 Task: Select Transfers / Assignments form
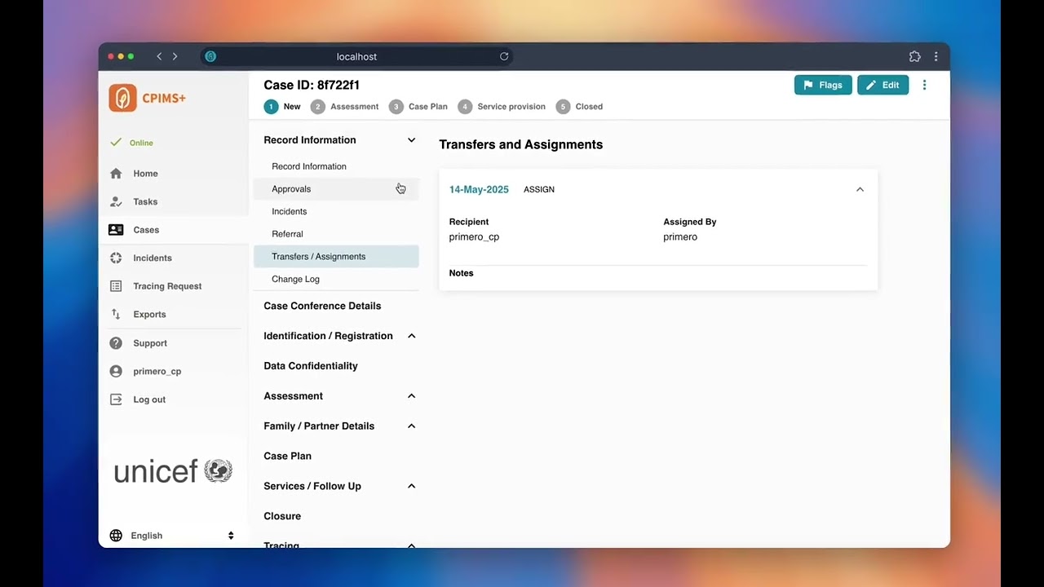click(336, 256)
